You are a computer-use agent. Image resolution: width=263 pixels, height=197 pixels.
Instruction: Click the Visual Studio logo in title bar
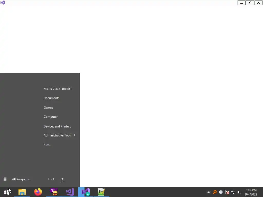[x=3, y=3]
